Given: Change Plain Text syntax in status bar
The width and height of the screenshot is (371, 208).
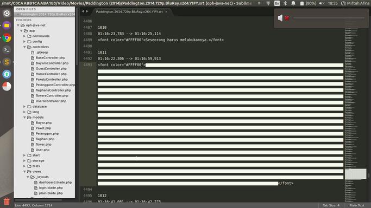Looking at the screenshot, I should pyautogui.click(x=357, y=205).
